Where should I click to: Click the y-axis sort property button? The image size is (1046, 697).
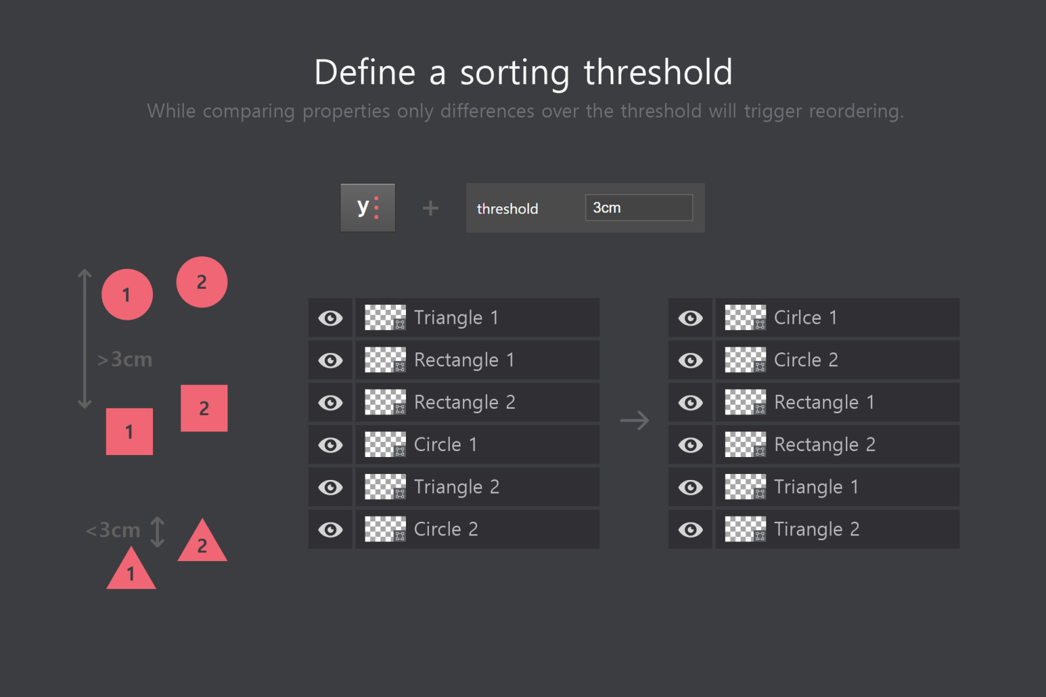tap(367, 208)
